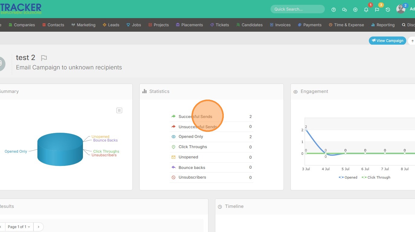Click the test 2 campaign title

coord(26,58)
